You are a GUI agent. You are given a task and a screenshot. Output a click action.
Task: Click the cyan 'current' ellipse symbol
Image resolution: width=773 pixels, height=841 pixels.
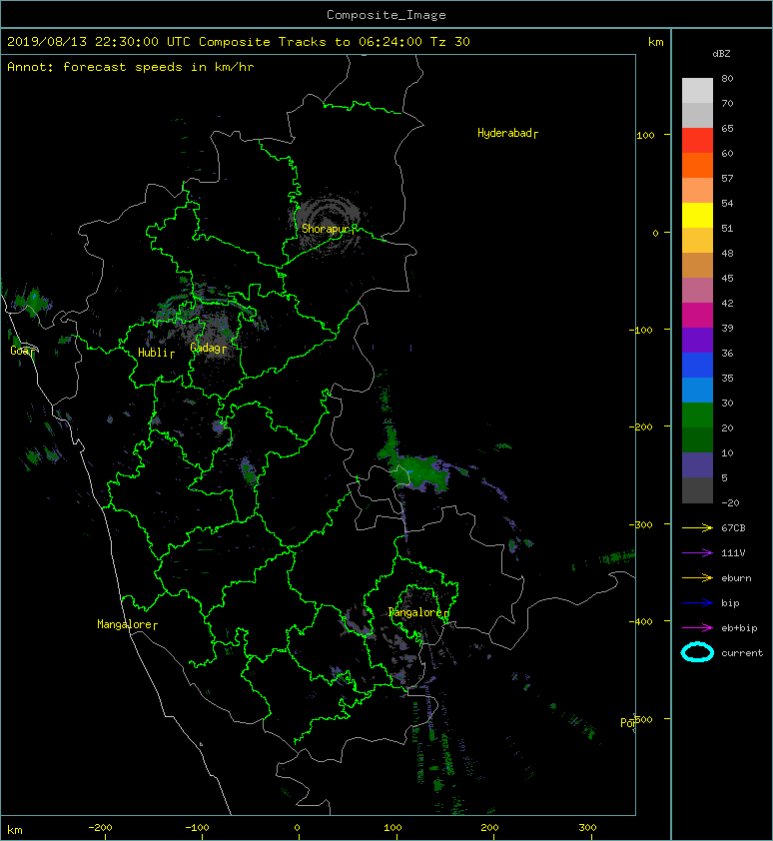click(x=697, y=652)
